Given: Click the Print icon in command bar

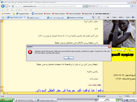Looking at the screenshot, I should click(x=108, y=17).
